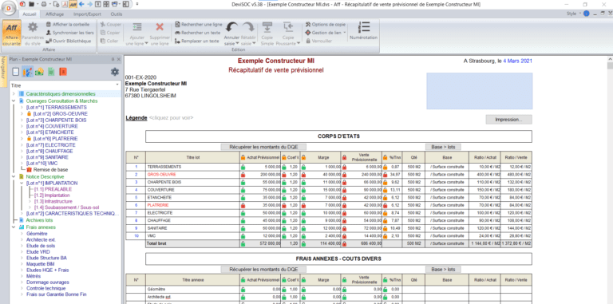This screenshot has width=613, height=304.
Task: Toggle lock on TERRASSEMENTS Achat Prévisionnel
Action: [x=243, y=167]
